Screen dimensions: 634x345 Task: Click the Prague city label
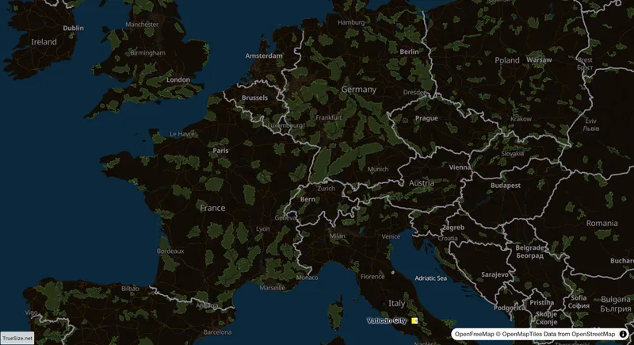426,118
